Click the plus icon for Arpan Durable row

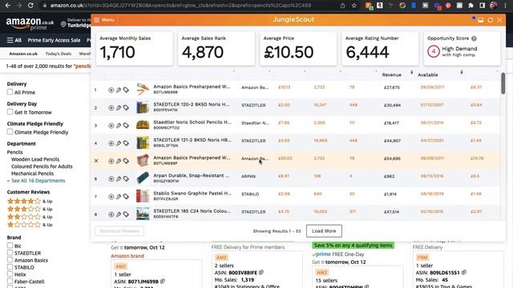[x=111, y=178]
